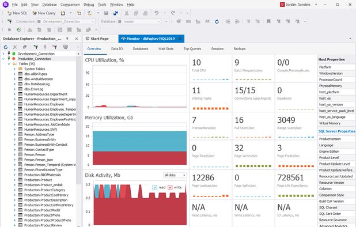This screenshot has height=227, width=356.
Task: Open the all disks dropdown
Action: pyautogui.click(x=175, y=175)
